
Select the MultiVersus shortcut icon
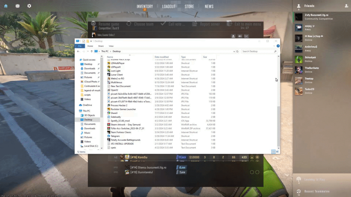[108, 82]
